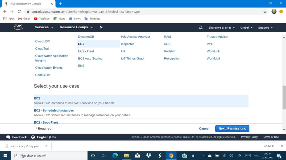
Task: Select the CloudTrail service
Action: coord(42,48)
